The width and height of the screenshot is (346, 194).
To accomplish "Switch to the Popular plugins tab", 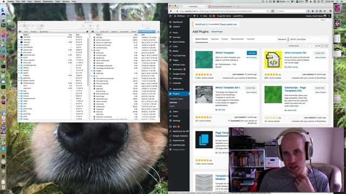I will [x=225, y=39].
